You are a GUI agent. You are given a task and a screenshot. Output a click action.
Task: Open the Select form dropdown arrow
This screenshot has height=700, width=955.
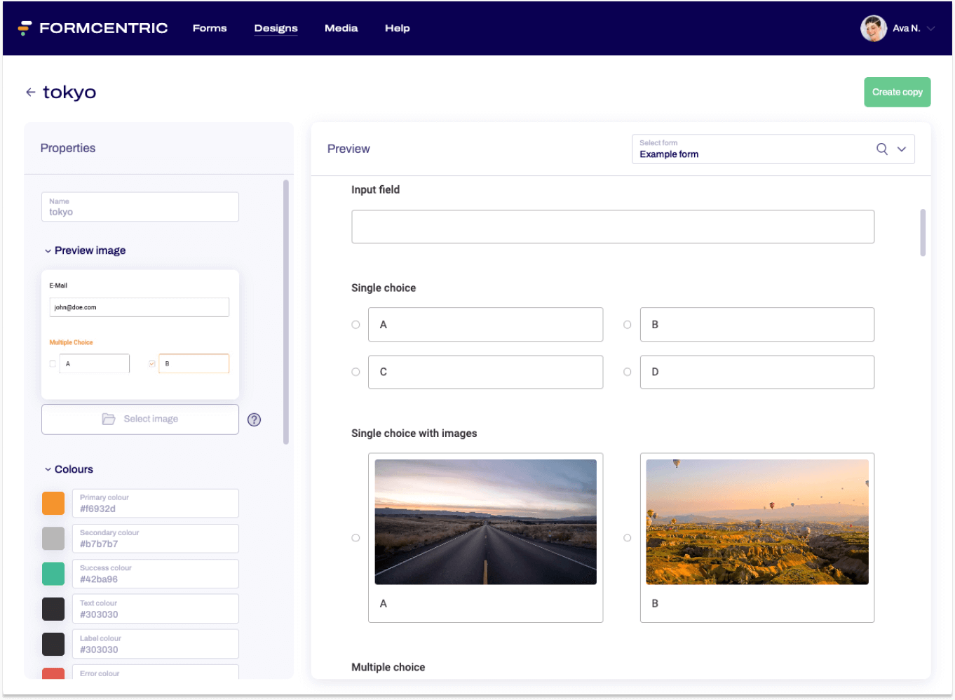(x=902, y=149)
